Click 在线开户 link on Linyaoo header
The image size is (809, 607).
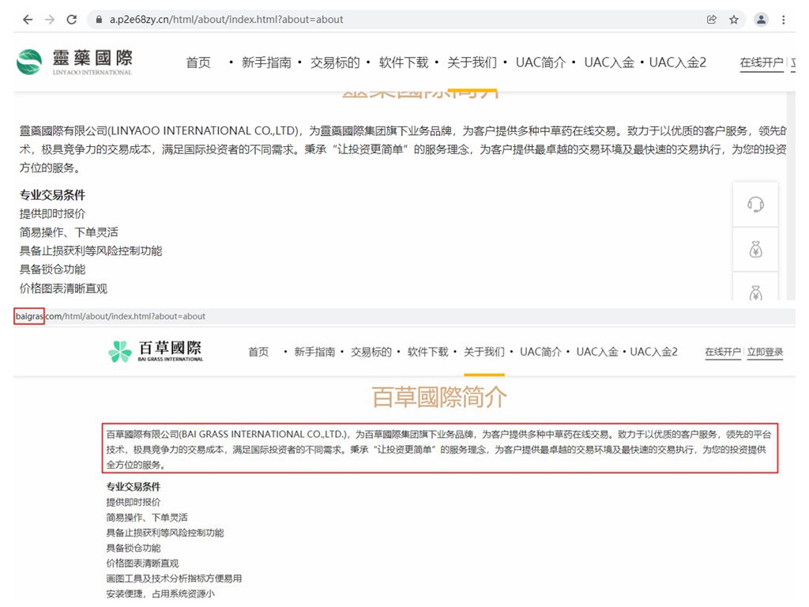click(x=761, y=62)
